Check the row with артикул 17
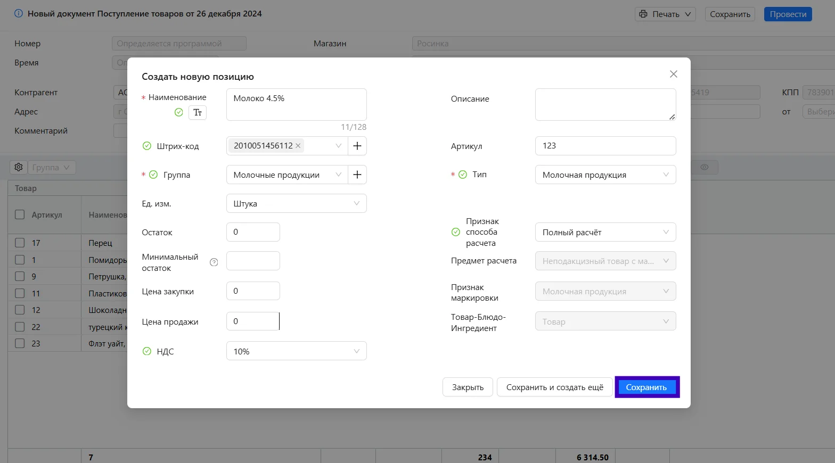Screen dimensions: 835x463 click(20, 243)
